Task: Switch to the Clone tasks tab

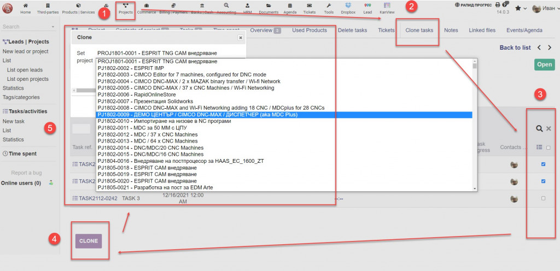Action: [419, 30]
